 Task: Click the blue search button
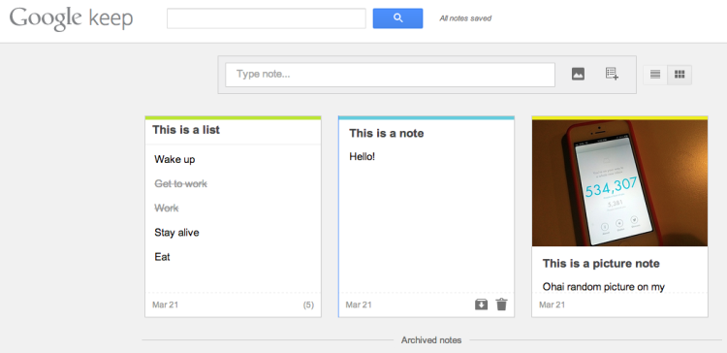tap(397, 18)
